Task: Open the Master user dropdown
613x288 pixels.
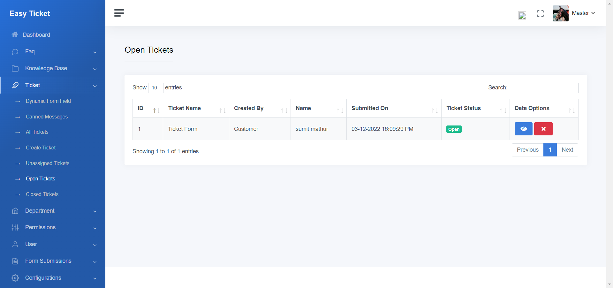Action: pyautogui.click(x=583, y=13)
